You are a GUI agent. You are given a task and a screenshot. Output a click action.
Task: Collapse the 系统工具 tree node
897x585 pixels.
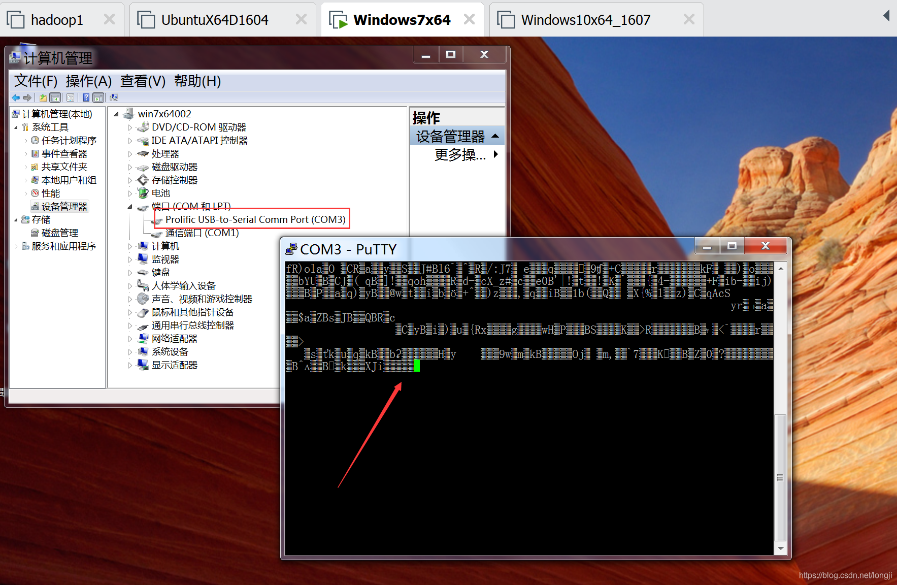click(x=16, y=127)
